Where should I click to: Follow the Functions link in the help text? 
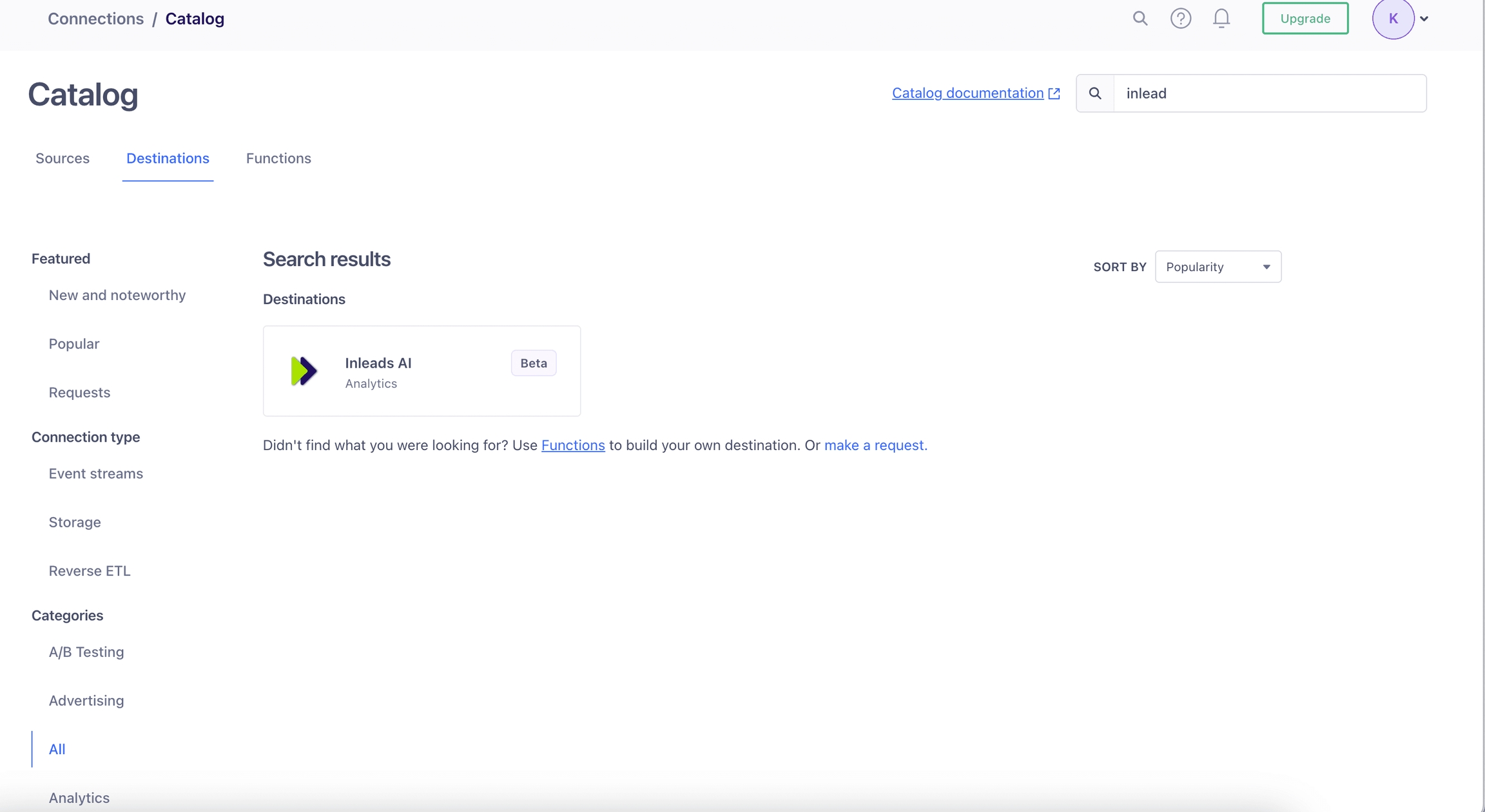(573, 445)
